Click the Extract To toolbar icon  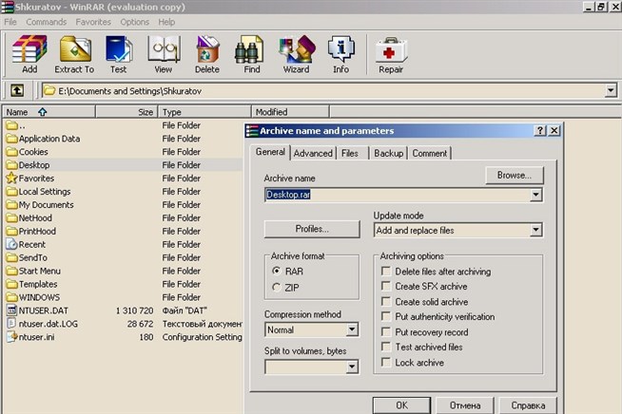74,54
